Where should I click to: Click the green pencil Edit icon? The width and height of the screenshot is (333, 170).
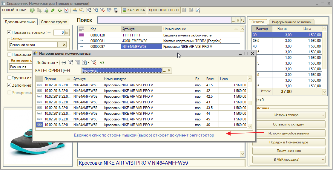(53, 10)
